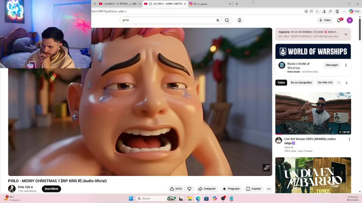Add page to favorites star icon
Image resolution: width=362 pixels, height=203 pixels.
[317, 12]
